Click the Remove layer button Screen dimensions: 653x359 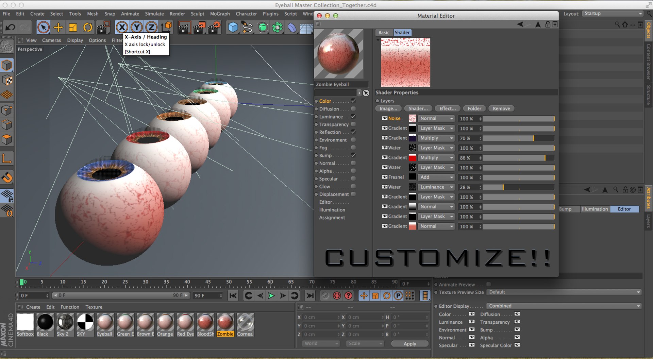[501, 109]
